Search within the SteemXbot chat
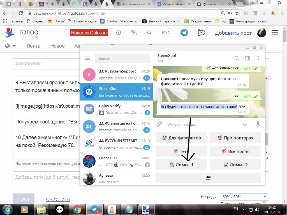The image size is (287, 215). 237,58
